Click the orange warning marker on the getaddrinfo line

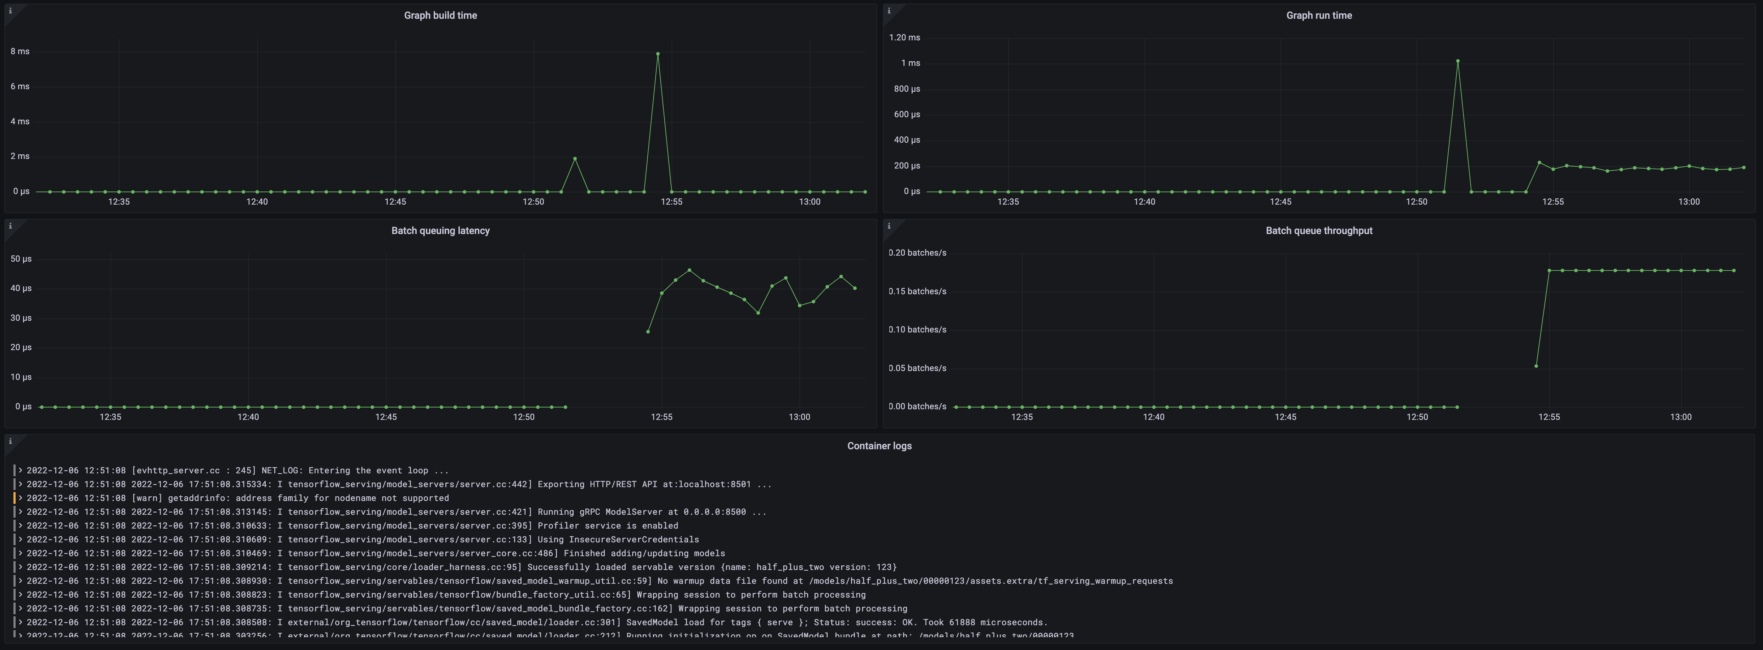point(15,498)
